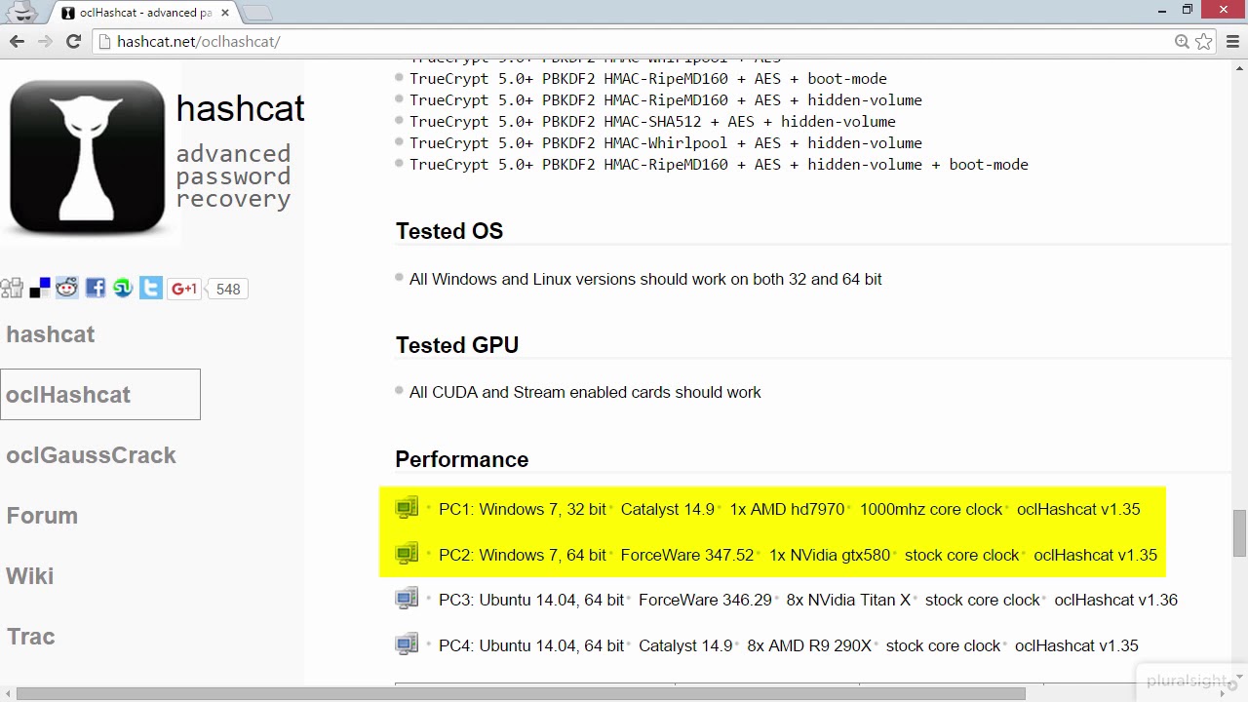
Task: Share via the Facebook icon
Action: (96, 288)
